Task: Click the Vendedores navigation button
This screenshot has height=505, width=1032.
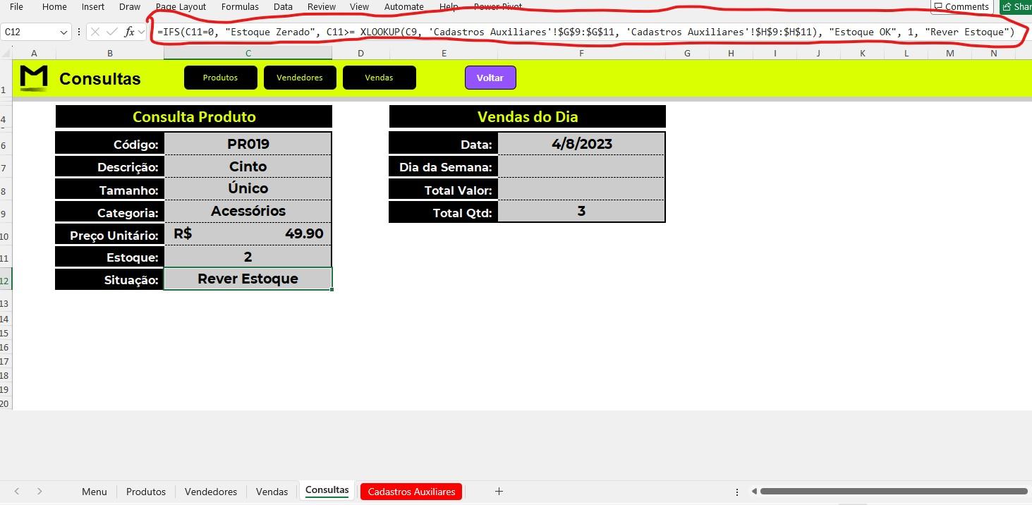Action: (300, 78)
